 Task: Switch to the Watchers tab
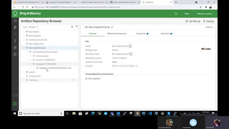pos(166,34)
